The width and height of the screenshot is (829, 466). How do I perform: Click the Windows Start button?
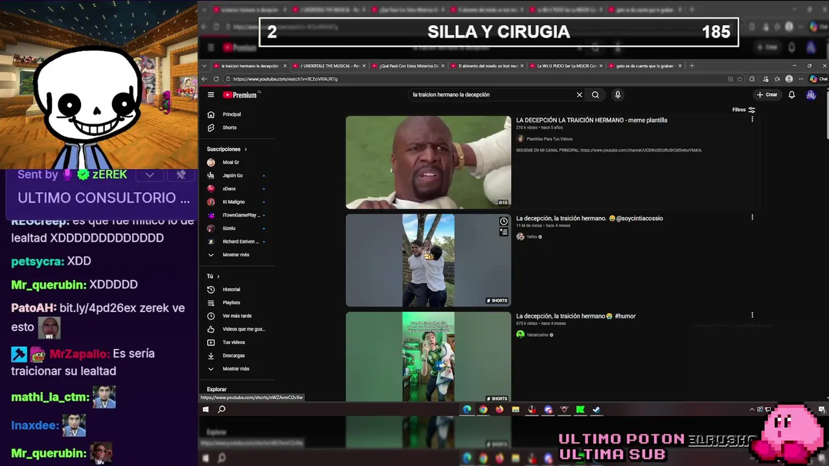pyautogui.click(x=206, y=409)
